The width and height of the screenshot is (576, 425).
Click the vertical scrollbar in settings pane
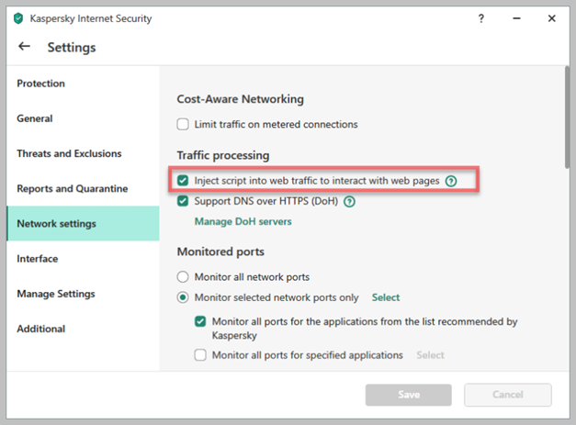tap(567, 110)
